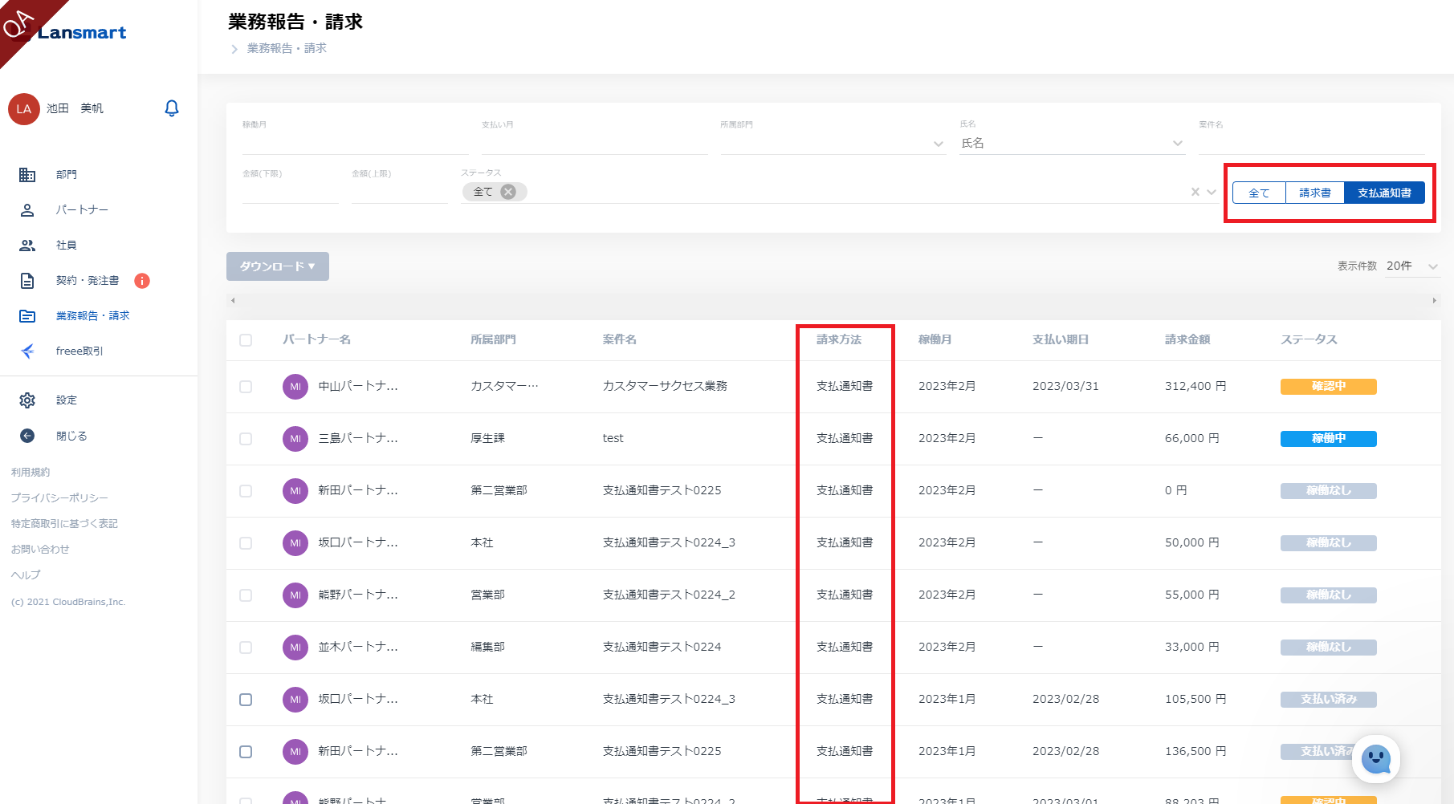Click the freee取引 bird icon
This screenshot has width=1454, height=804.
27,351
